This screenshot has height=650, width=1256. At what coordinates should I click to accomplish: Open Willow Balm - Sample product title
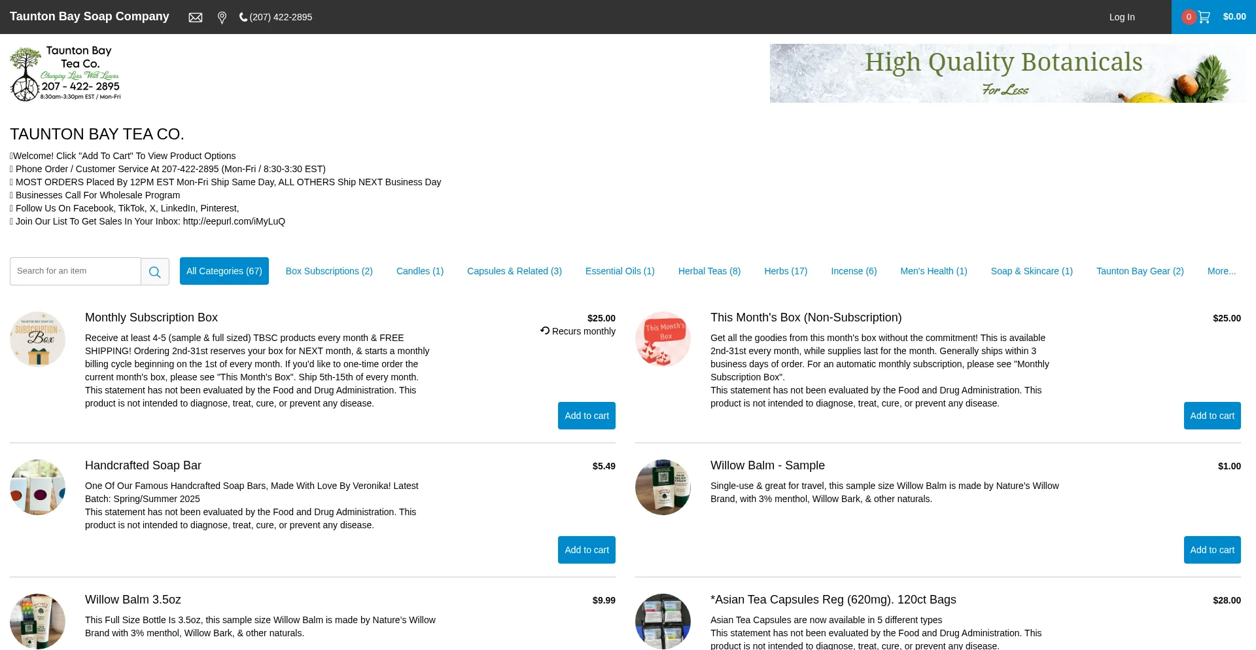pyautogui.click(x=767, y=465)
